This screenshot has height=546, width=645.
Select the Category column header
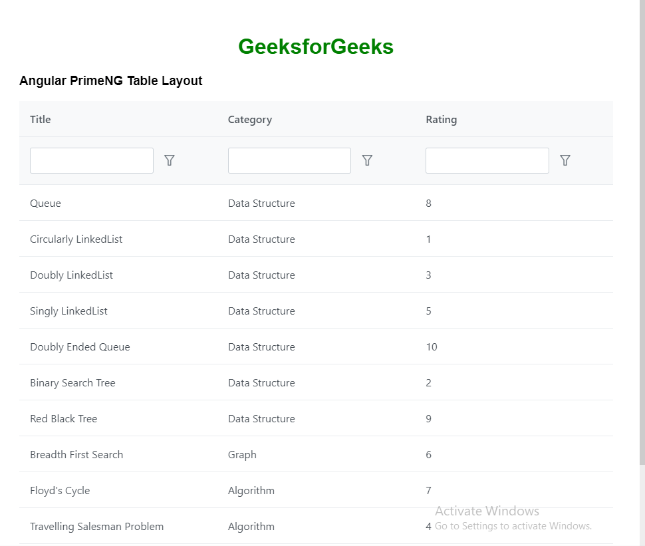pyautogui.click(x=250, y=120)
